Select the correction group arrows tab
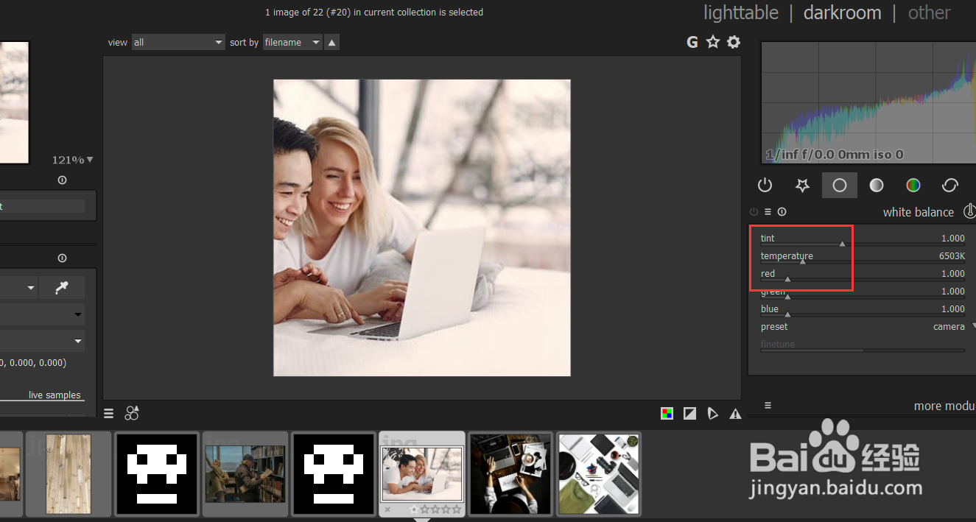976x522 pixels. pos(950,186)
